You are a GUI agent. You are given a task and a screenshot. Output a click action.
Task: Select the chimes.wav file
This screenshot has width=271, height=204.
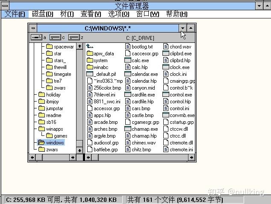(141, 143)
